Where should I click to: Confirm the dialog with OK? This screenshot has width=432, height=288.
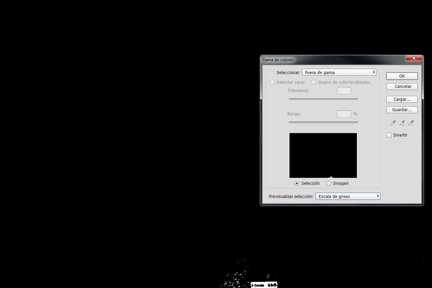[x=402, y=76]
